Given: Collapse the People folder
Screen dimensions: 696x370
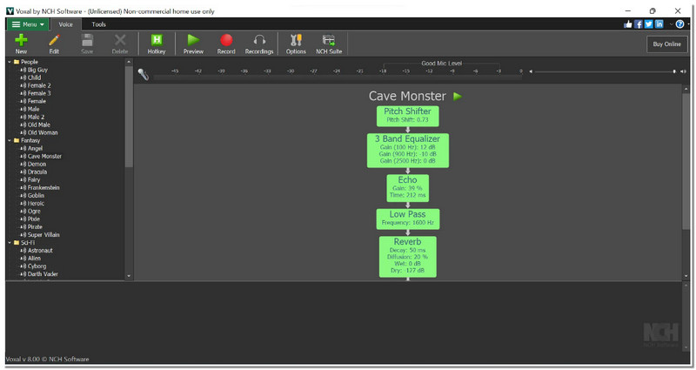Looking at the screenshot, I should click(x=10, y=62).
